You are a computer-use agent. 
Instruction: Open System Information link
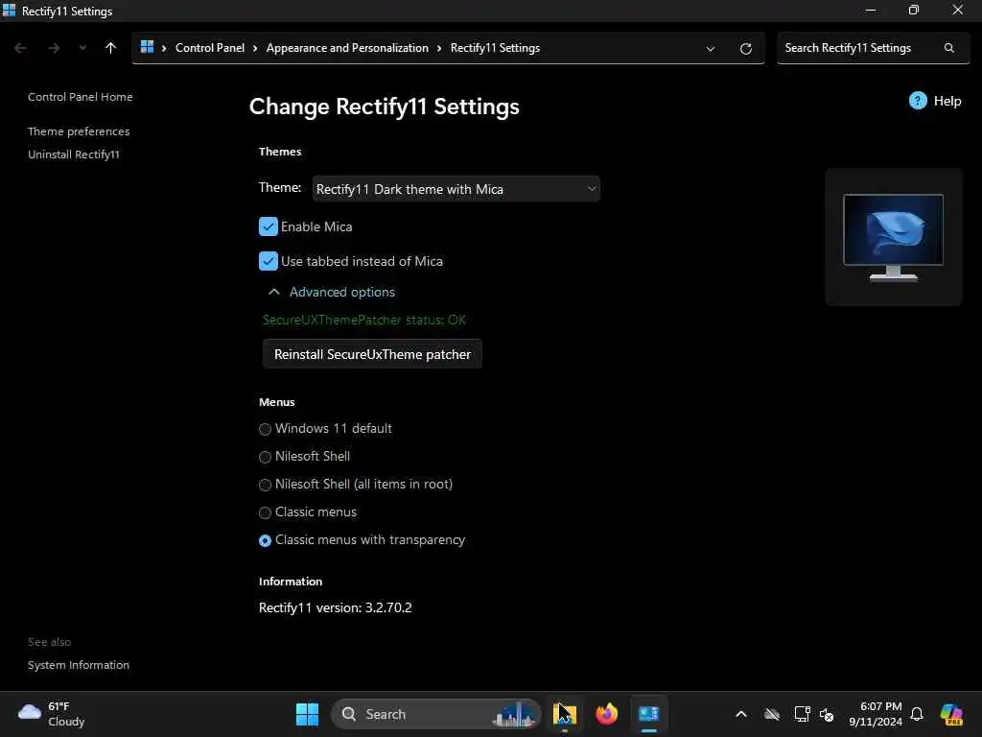[79, 665]
